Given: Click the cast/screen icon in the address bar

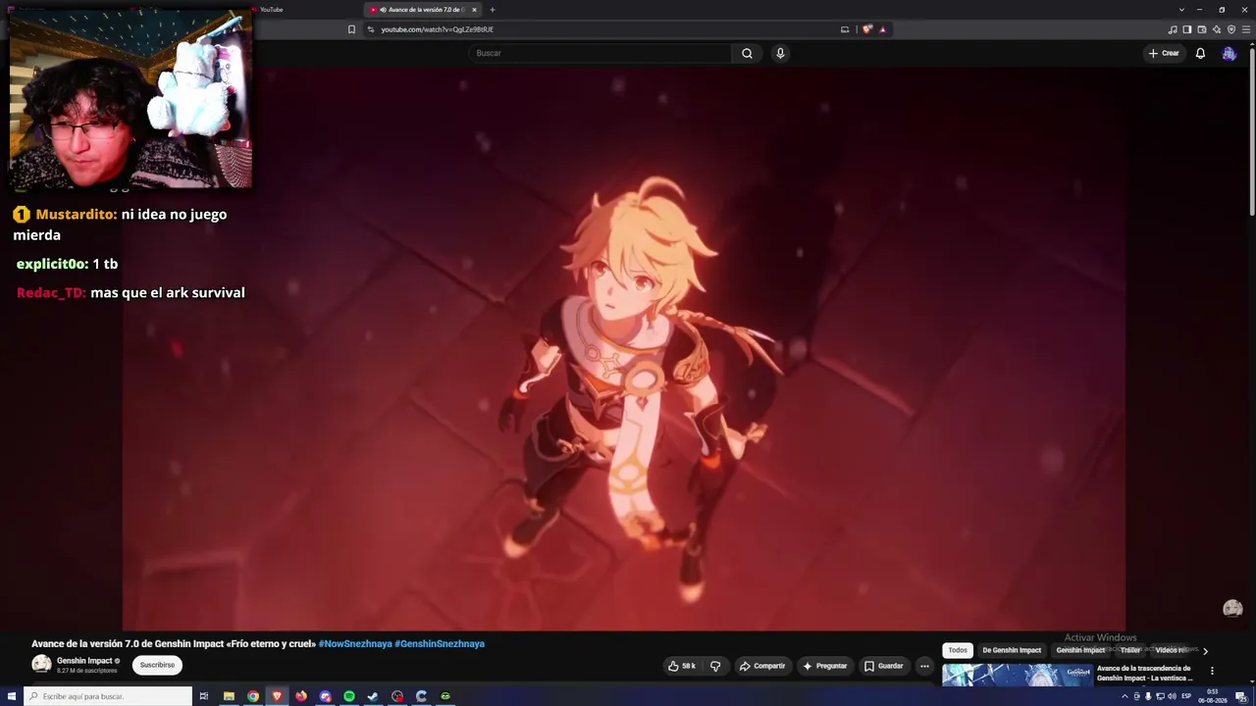Looking at the screenshot, I should coord(845,29).
